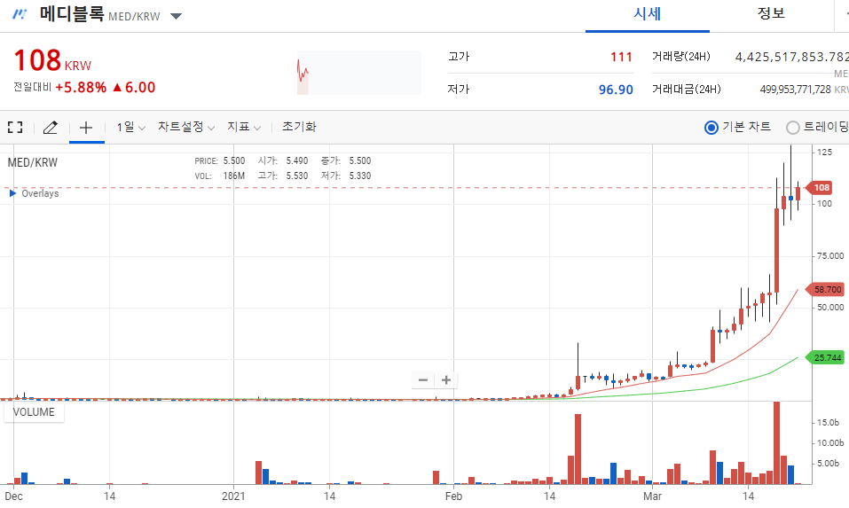Switch to the 정보 tab
849x508 pixels.
771,14
